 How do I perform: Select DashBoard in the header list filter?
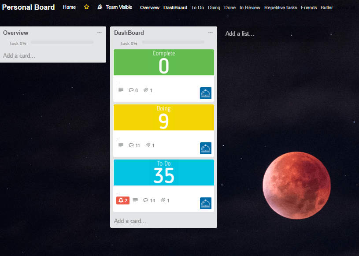point(175,7)
